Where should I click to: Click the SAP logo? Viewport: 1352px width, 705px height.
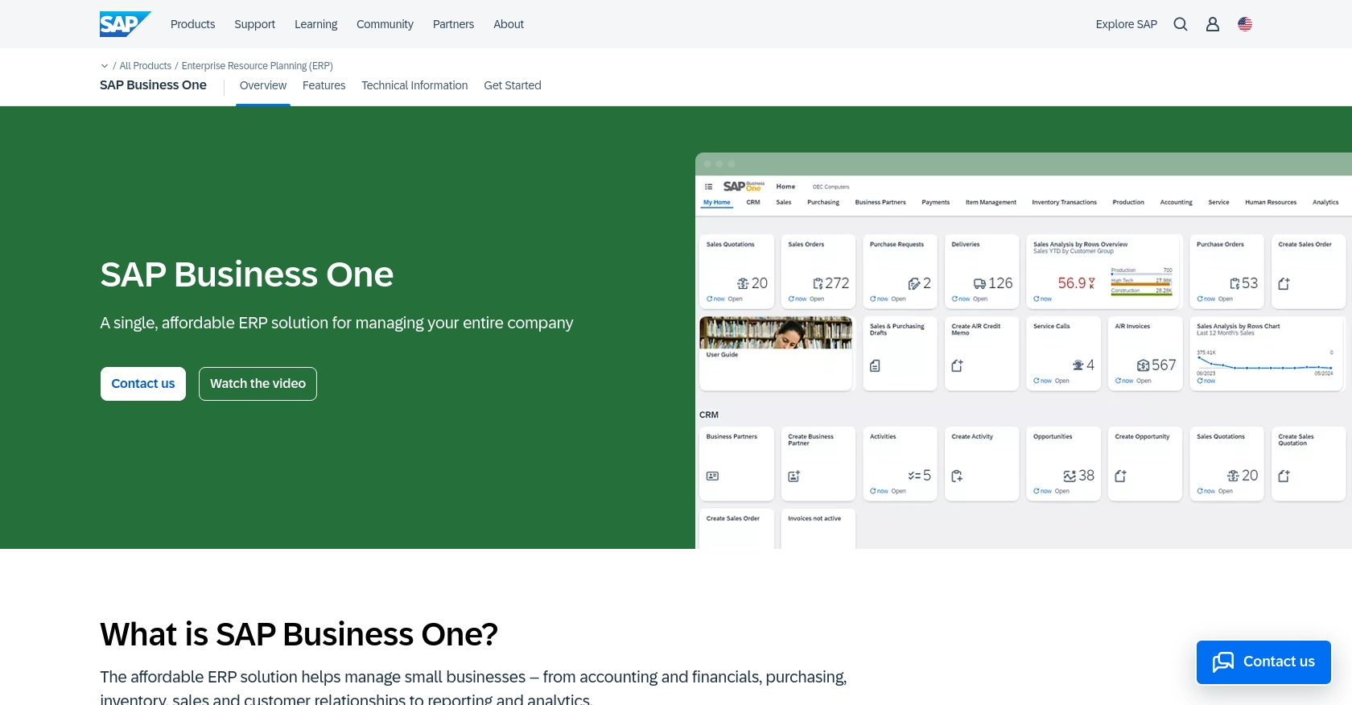click(x=125, y=24)
